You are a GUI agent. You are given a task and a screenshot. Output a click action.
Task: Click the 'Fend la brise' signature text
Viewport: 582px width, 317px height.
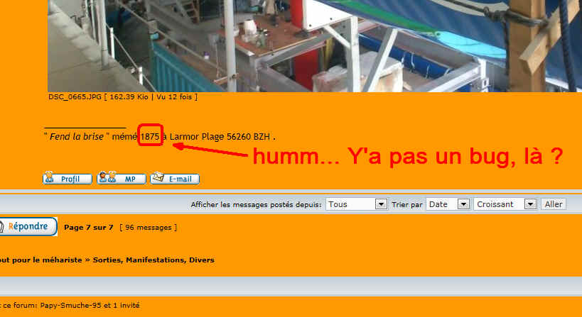tap(78, 136)
